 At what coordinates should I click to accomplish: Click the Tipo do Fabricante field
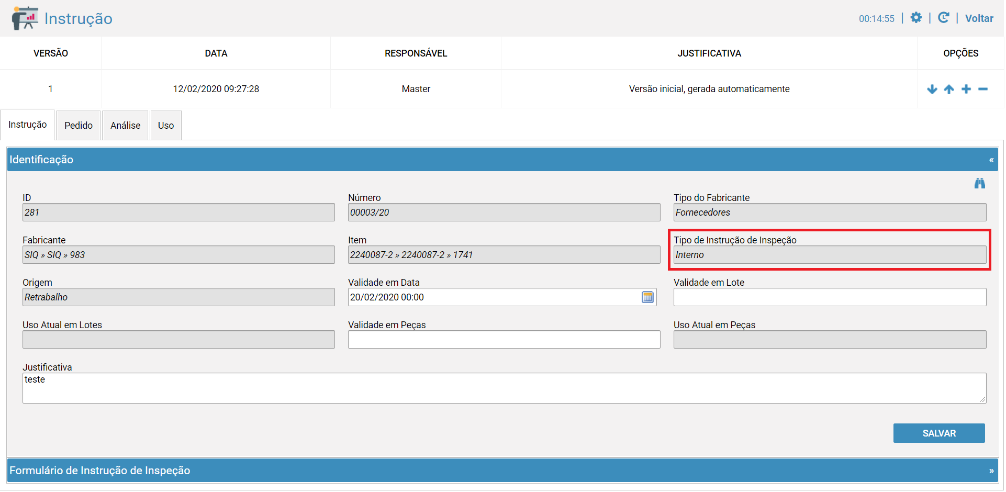tap(830, 213)
